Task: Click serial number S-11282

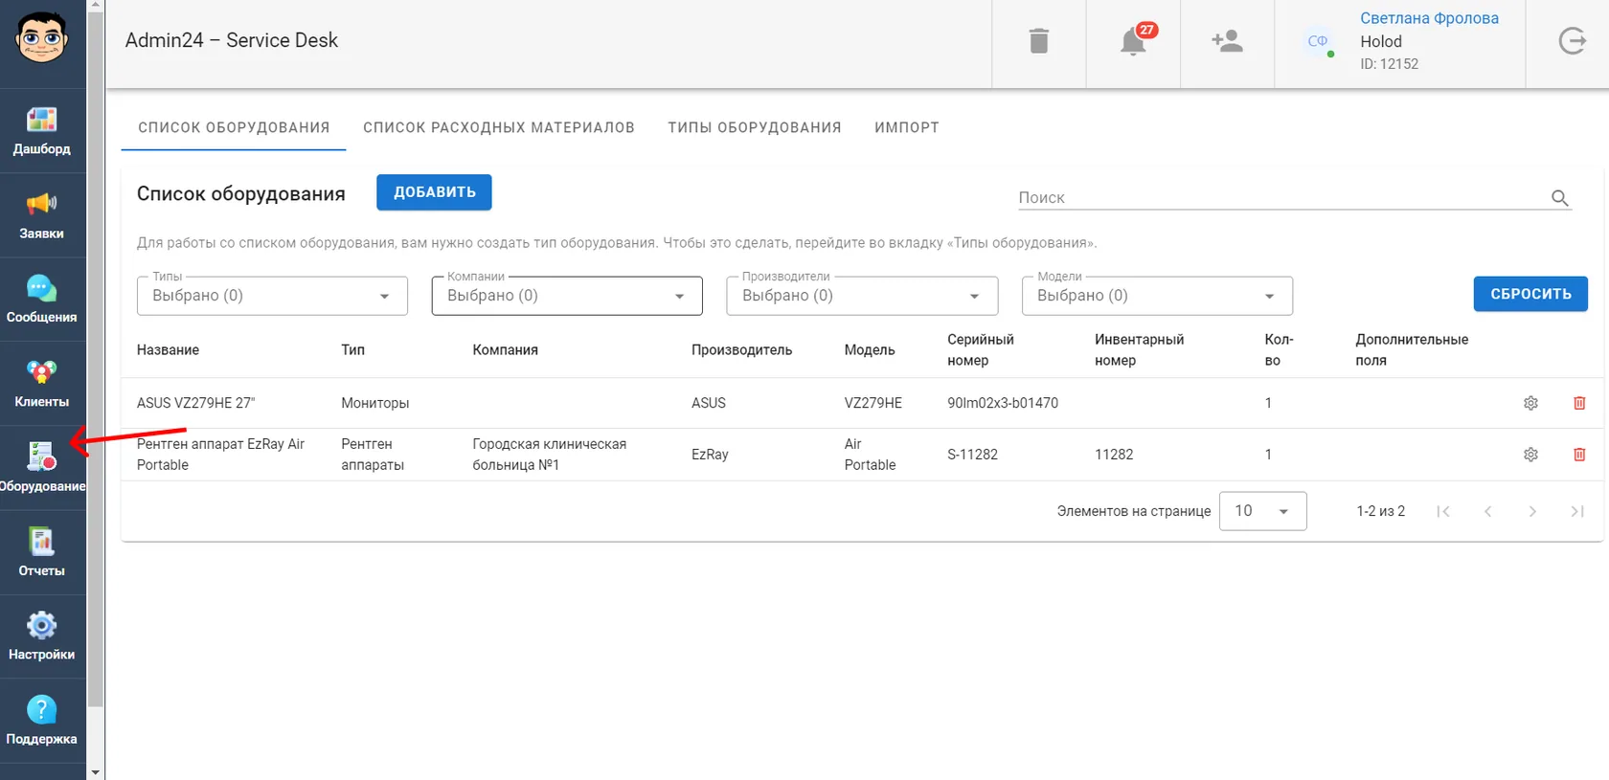Action: click(x=972, y=455)
